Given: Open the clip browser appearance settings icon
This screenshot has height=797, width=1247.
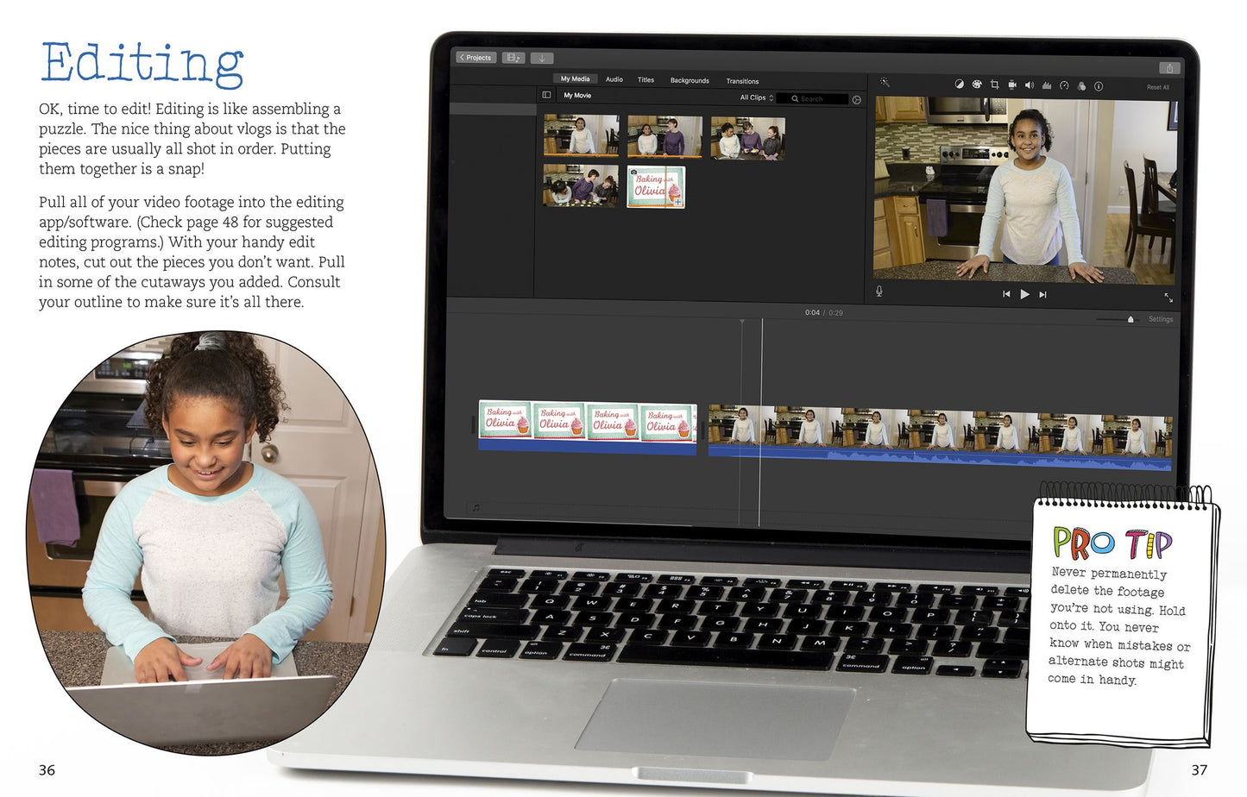Looking at the screenshot, I should point(857,100).
